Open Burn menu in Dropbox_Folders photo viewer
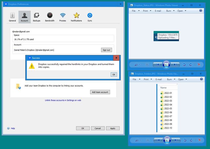This screenshot has width=210, height=149. tap(171, 79)
